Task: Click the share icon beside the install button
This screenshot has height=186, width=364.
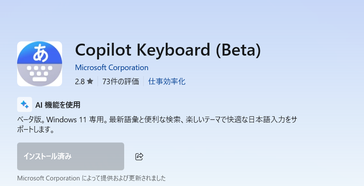Action: [x=139, y=156]
